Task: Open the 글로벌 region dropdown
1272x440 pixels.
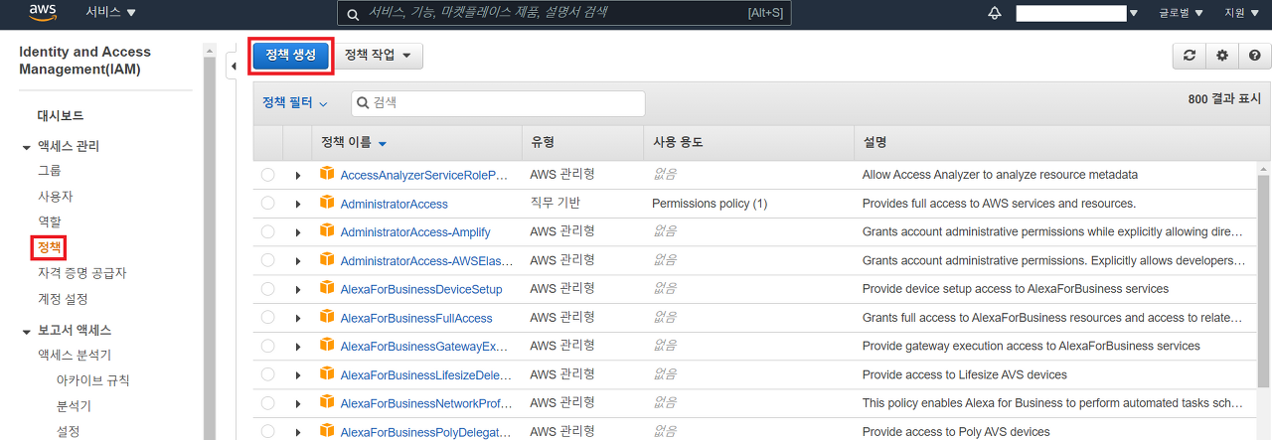Action: coord(1182,13)
